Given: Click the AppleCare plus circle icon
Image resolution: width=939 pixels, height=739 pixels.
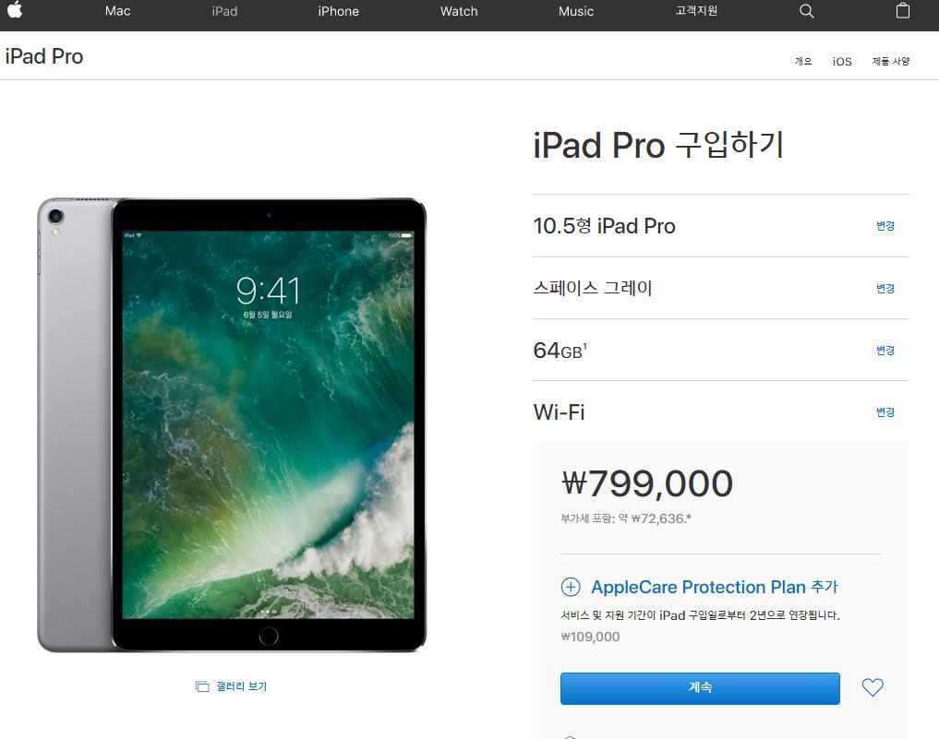Looking at the screenshot, I should (x=570, y=587).
